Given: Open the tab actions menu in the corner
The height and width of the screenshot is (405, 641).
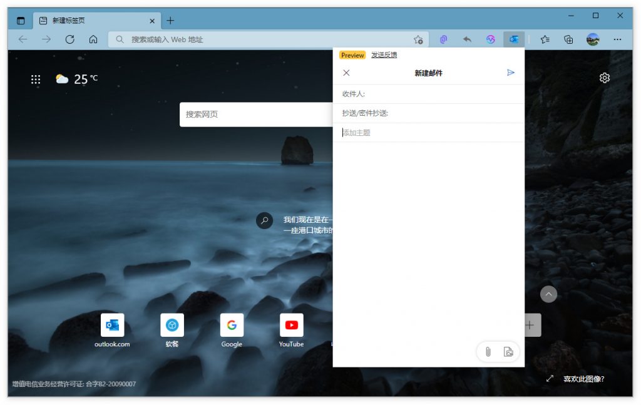Looking at the screenshot, I should [20, 20].
